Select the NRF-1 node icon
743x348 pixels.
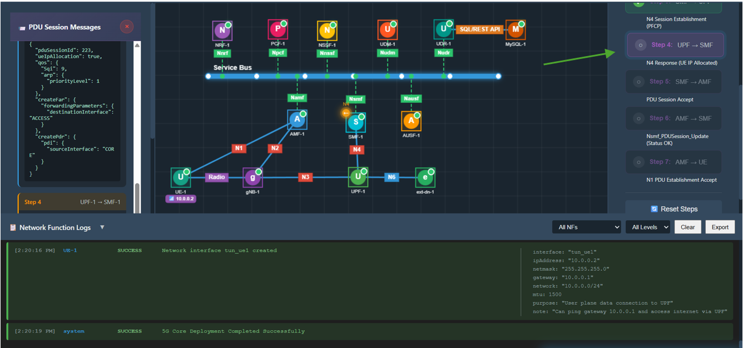coord(222,30)
